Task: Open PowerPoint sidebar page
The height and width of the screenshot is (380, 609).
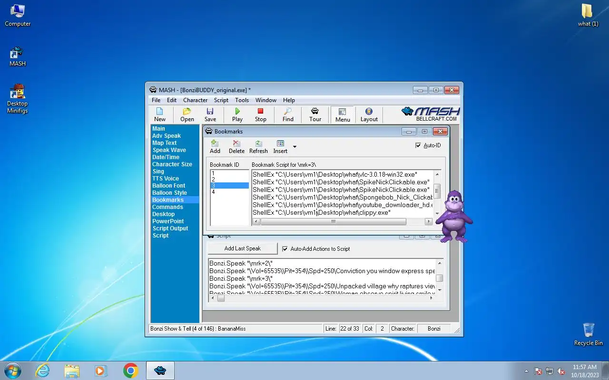Action: pyautogui.click(x=168, y=221)
